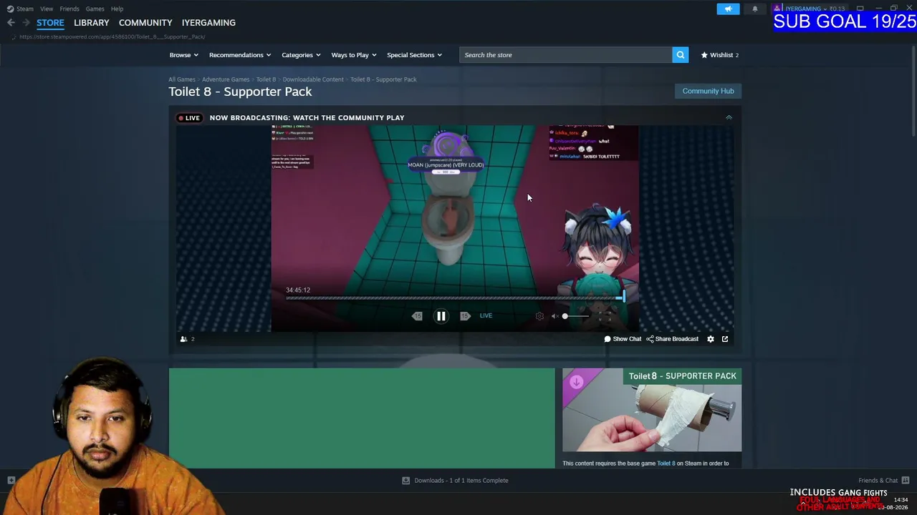Open the Wishlist link
This screenshot has width=917, height=515.
coord(720,55)
